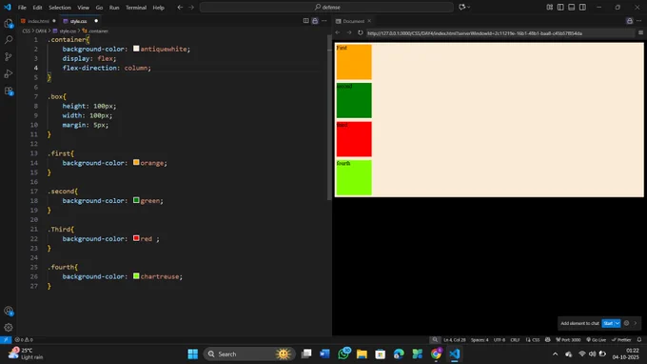The image size is (647, 364).
Task: Click the Go Live status bar button
Action: (x=596, y=339)
